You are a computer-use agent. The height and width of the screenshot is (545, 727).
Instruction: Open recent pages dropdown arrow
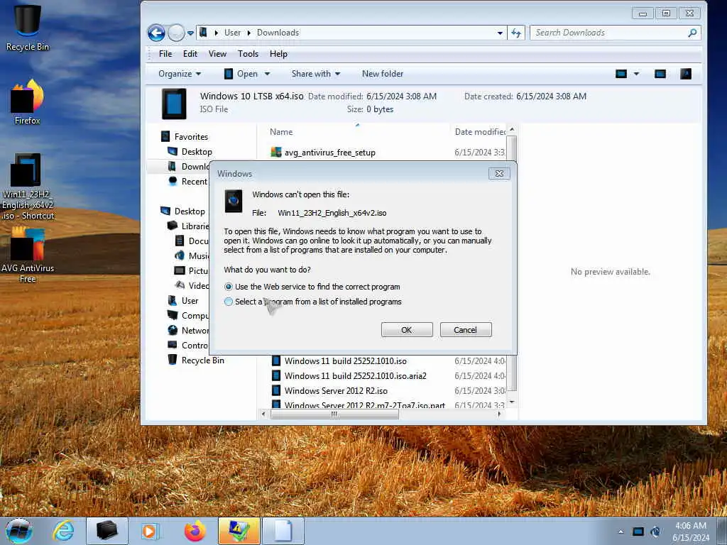(190, 33)
